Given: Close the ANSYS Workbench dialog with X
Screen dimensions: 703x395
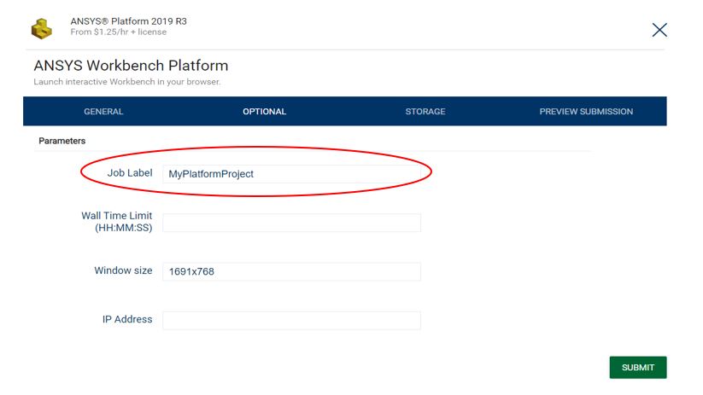Looking at the screenshot, I should tap(659, 30).
